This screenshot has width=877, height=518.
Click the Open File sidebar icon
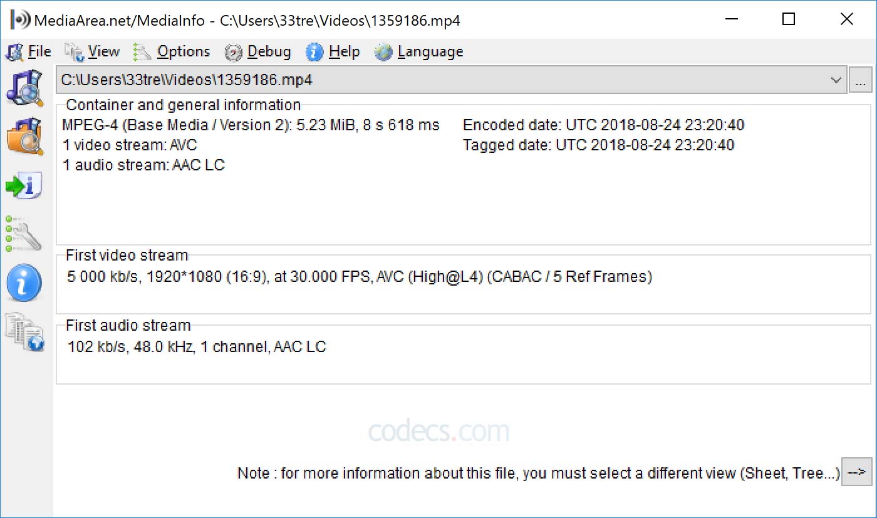click(x=24, y=88)
